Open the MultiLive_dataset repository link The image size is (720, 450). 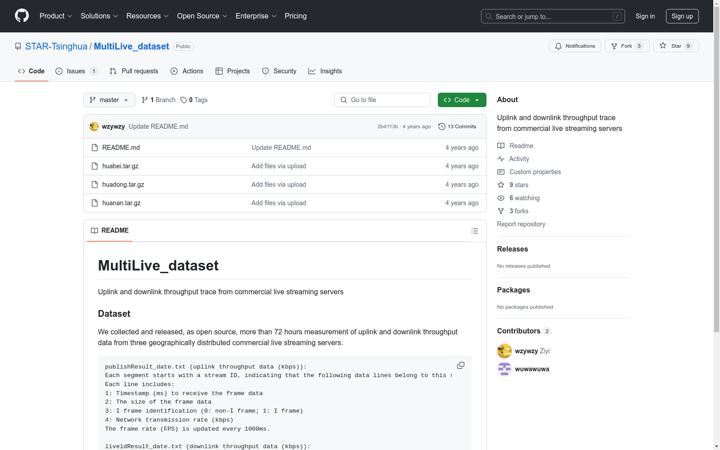pos(131,46)
